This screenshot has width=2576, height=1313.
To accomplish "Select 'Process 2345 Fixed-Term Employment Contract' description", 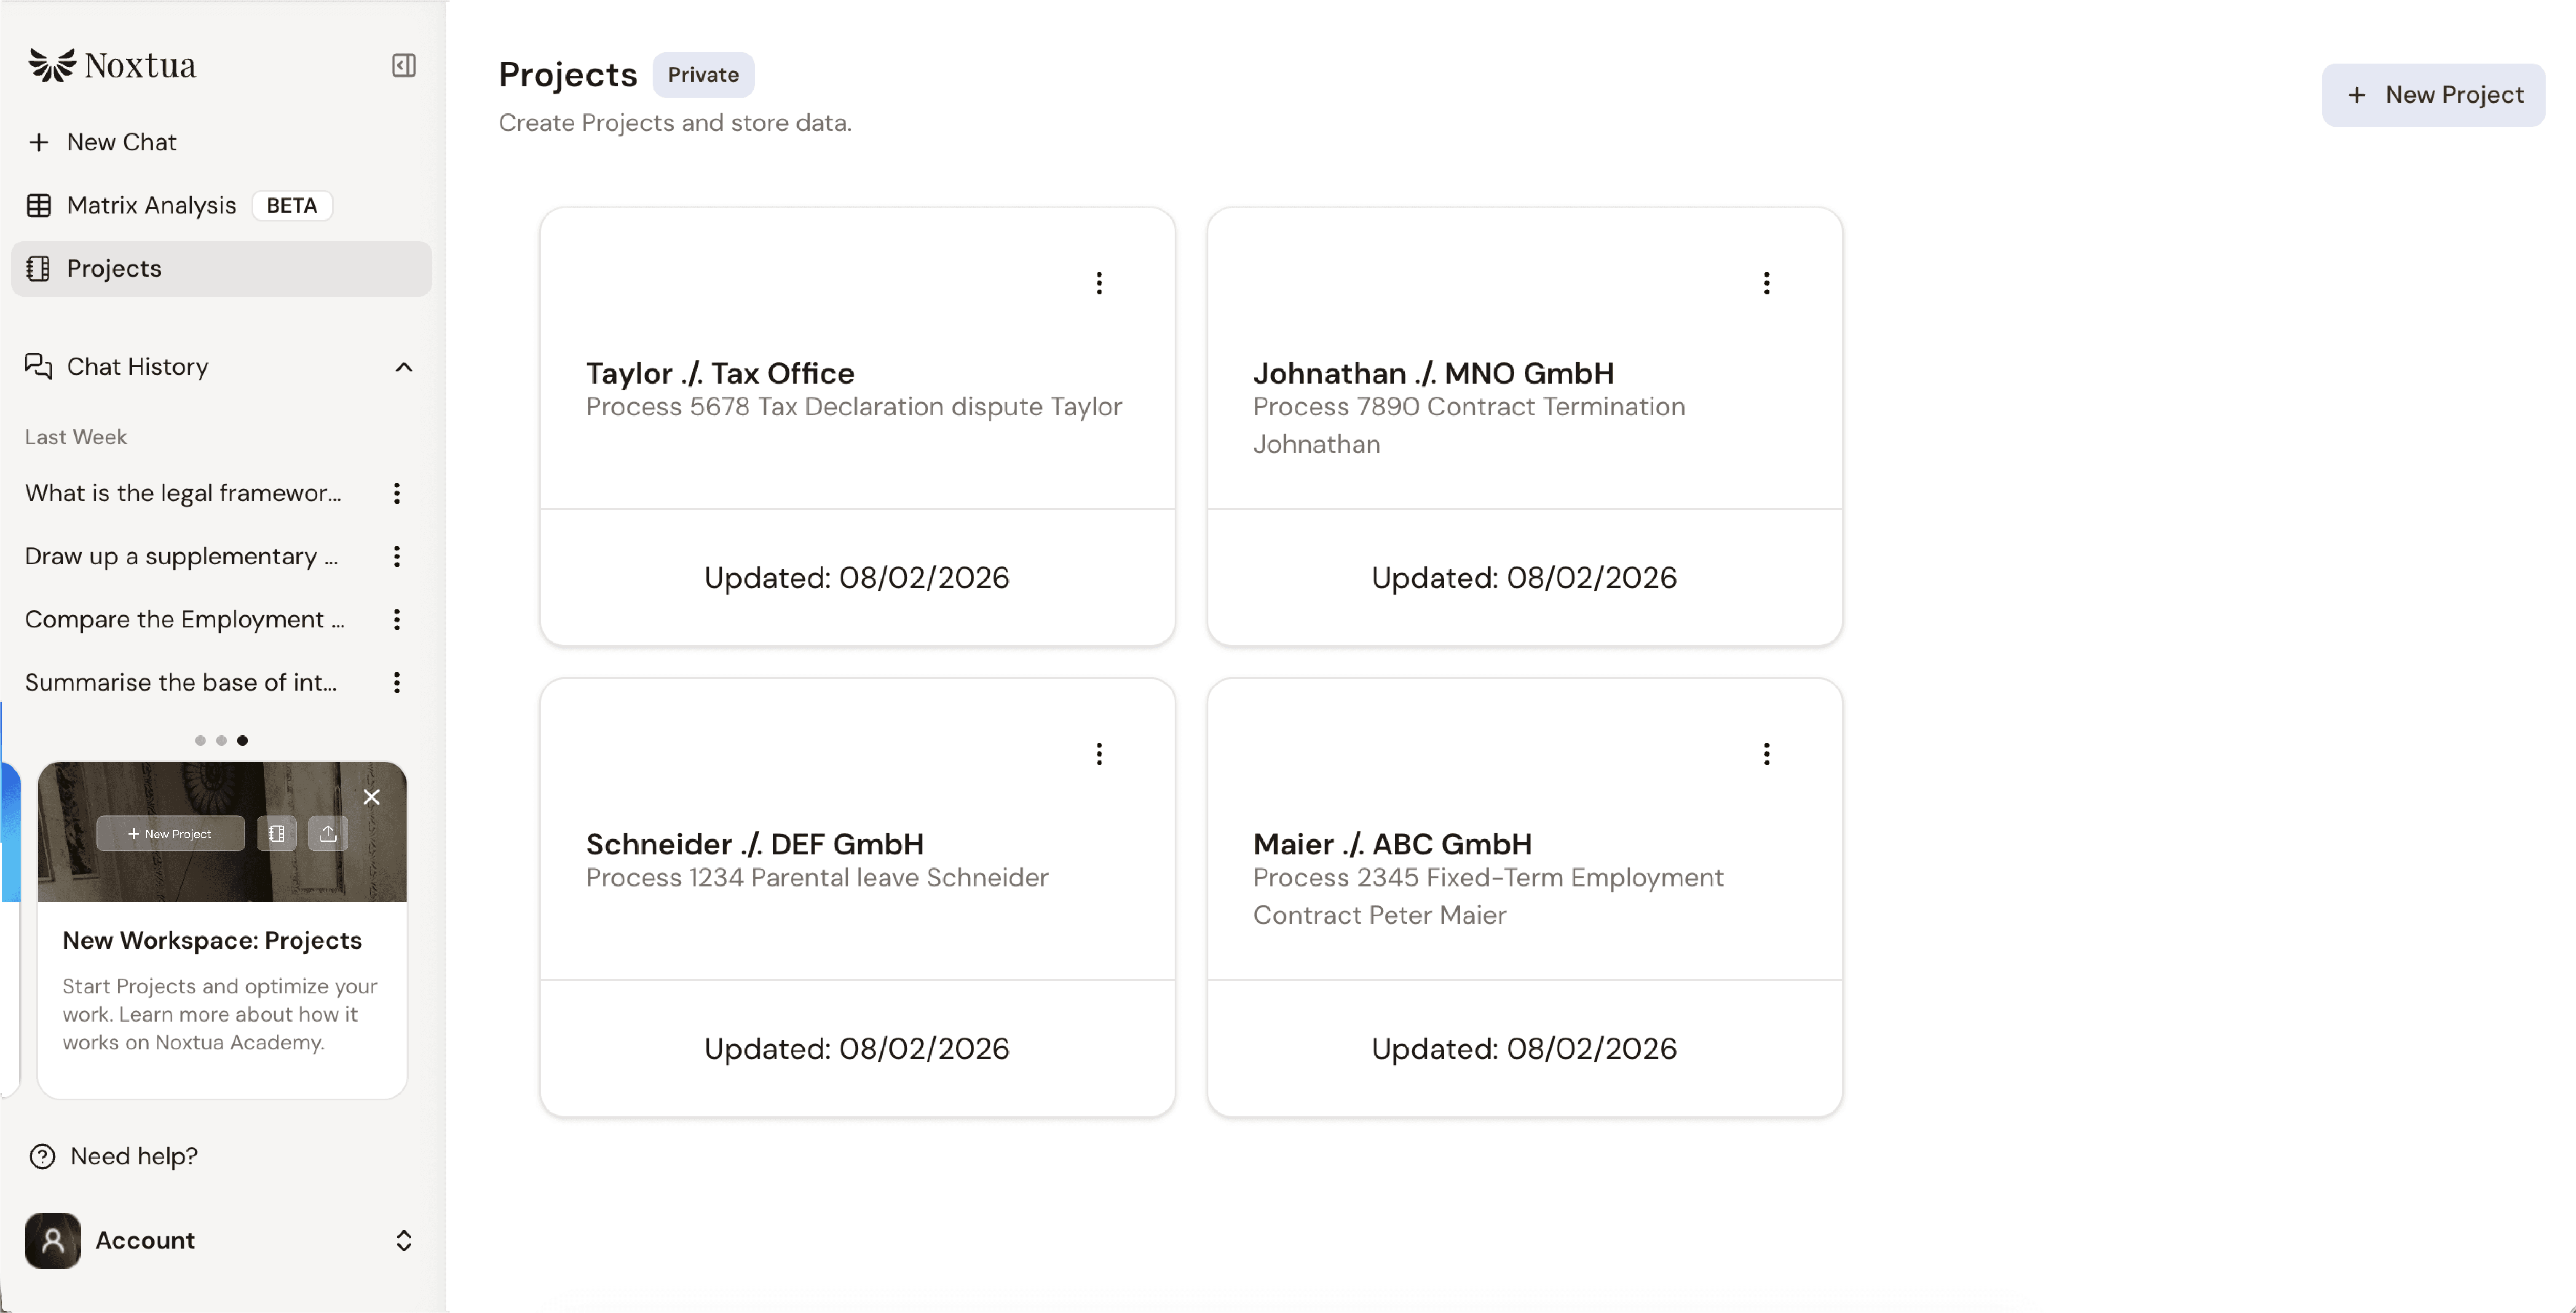I will (1488, 896).
